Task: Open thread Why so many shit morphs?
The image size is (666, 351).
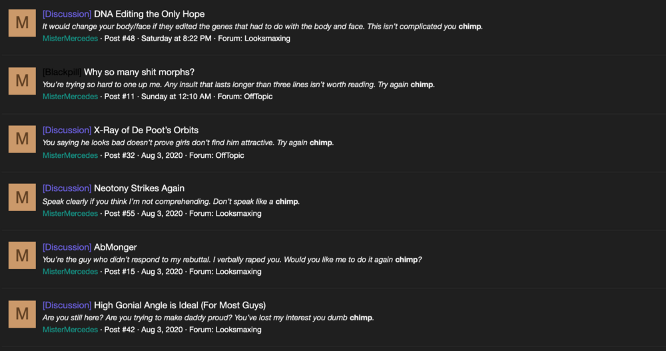Action: coord(139,72)
